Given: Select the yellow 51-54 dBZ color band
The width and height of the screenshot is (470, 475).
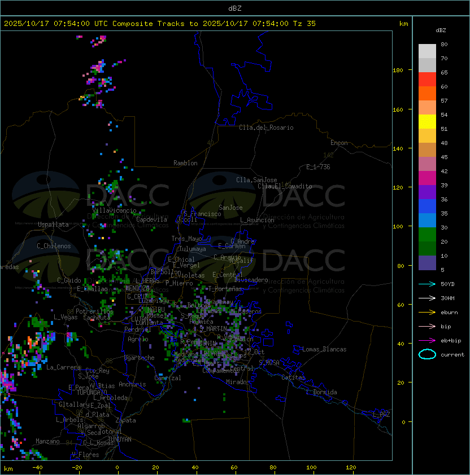Looking at the screenshot, I should pos(427,122).
